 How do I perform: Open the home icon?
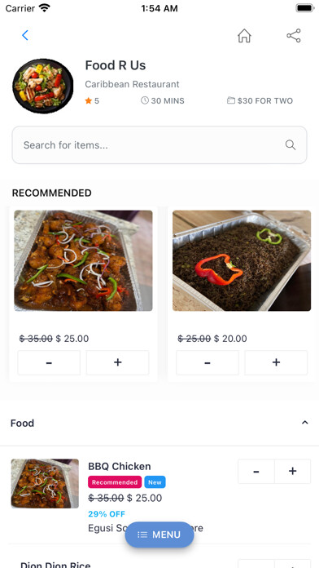point(244,36)
